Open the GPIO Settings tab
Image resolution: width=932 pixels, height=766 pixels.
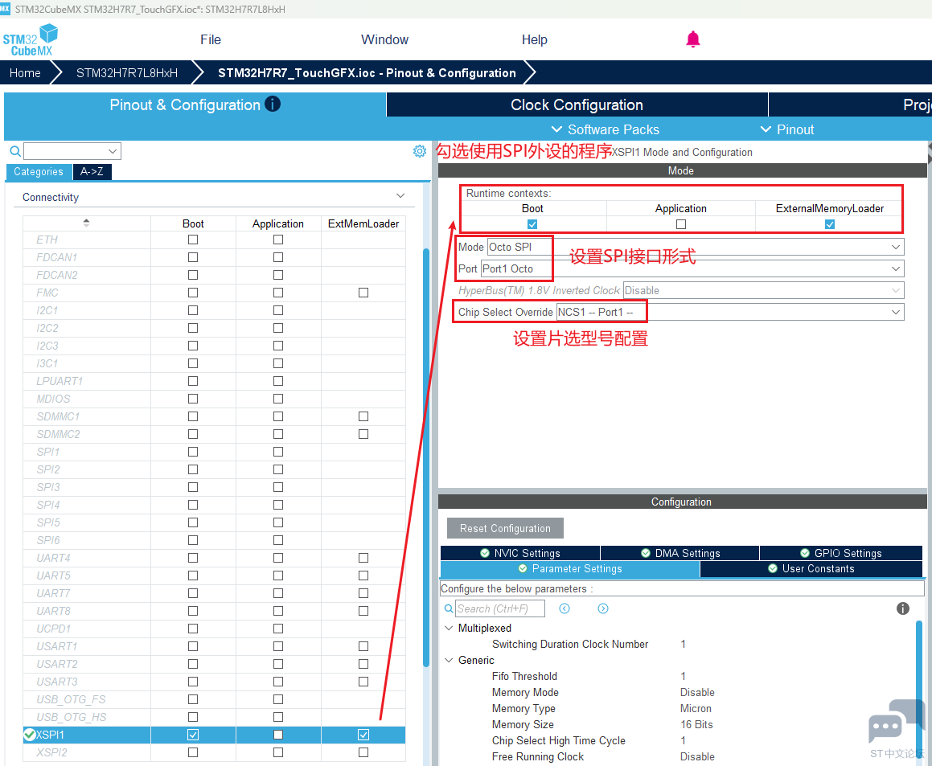(x=841, y=553)
